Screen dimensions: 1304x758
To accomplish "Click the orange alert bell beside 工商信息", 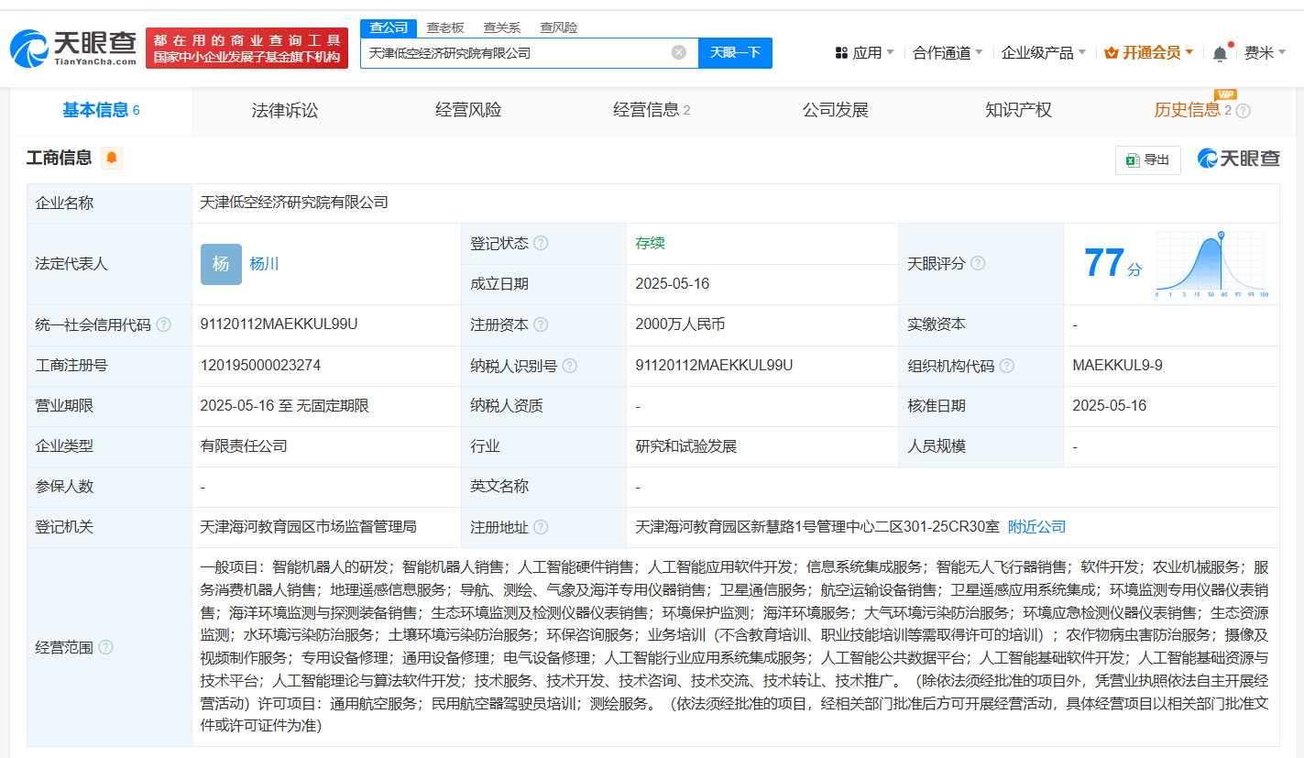I will click(112, 158).
